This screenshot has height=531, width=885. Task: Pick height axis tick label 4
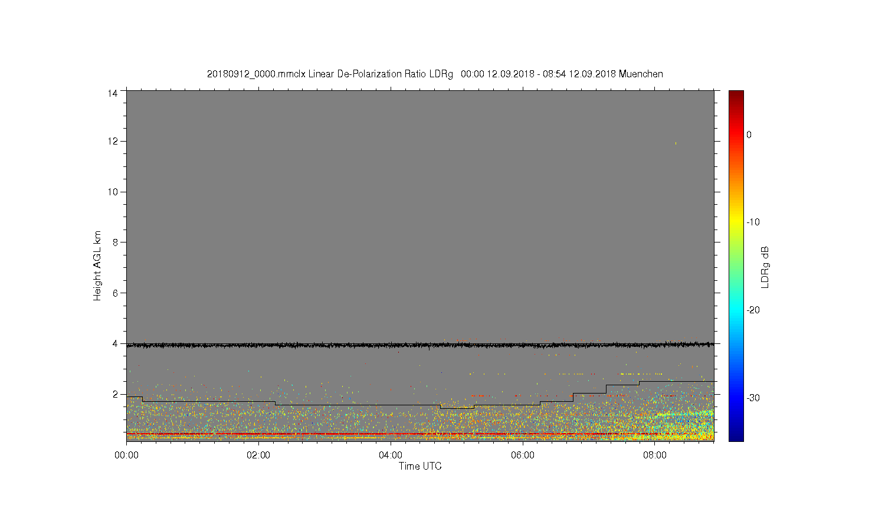[116, 343]
